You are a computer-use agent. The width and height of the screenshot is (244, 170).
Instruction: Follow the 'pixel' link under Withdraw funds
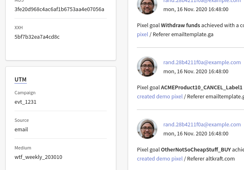[143, 34]
